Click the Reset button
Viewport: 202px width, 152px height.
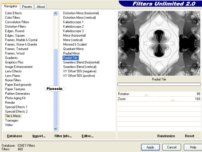pyautogui.click(x=190, y=136)
